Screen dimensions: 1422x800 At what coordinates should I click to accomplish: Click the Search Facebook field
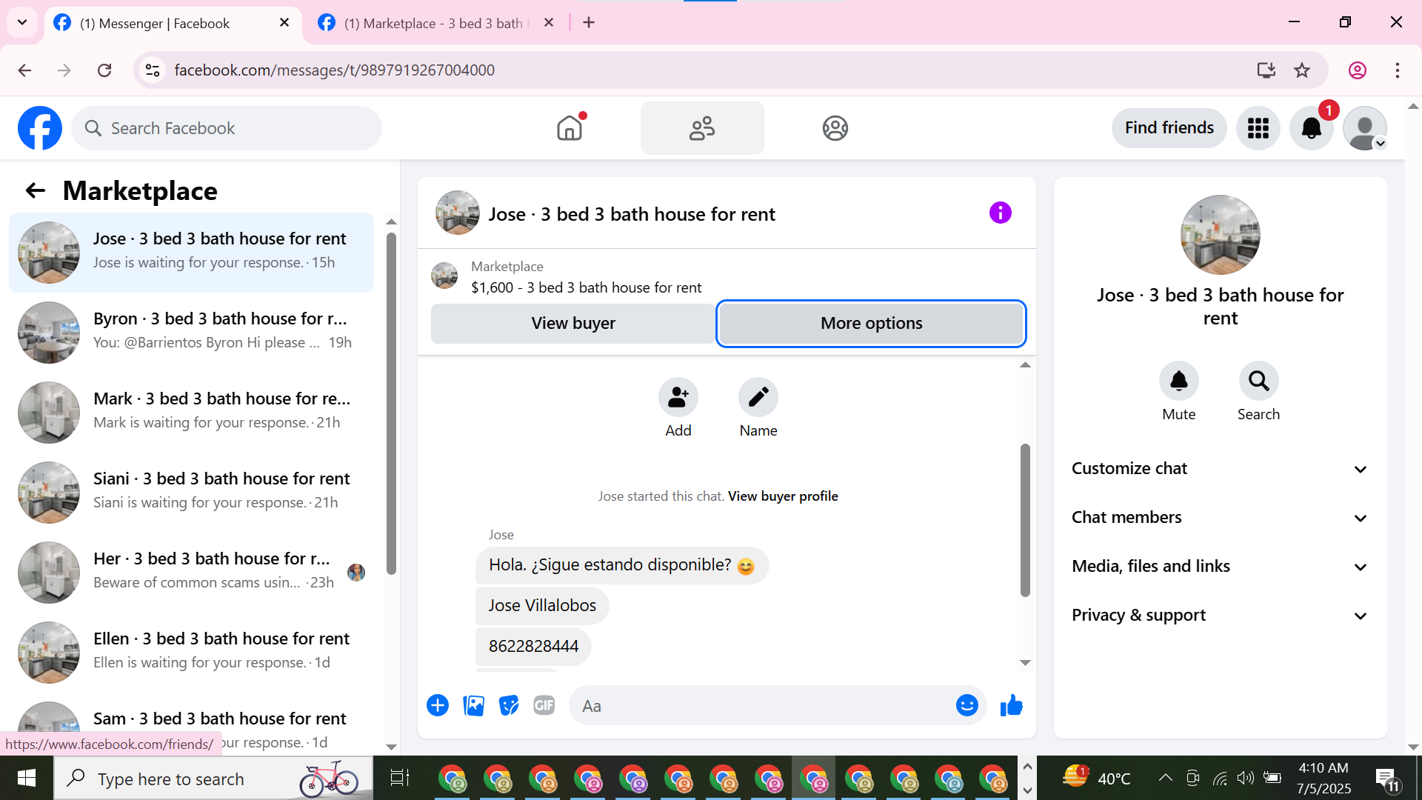tap(227, 128)
